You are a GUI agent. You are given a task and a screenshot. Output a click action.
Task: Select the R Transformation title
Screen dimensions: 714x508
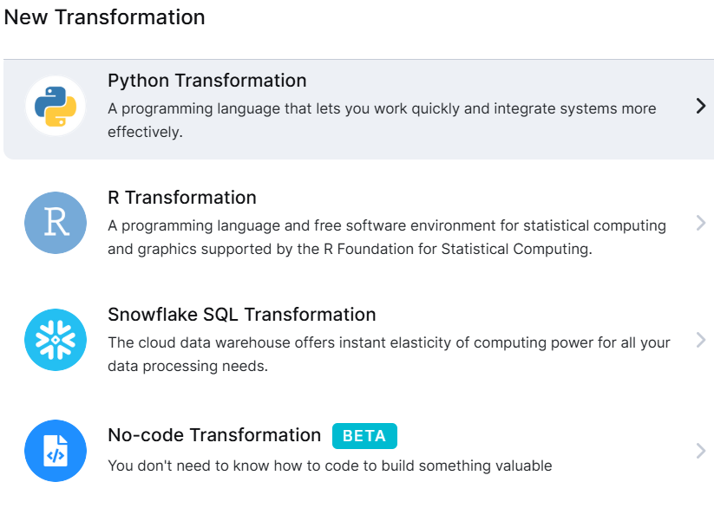[182, 198]
